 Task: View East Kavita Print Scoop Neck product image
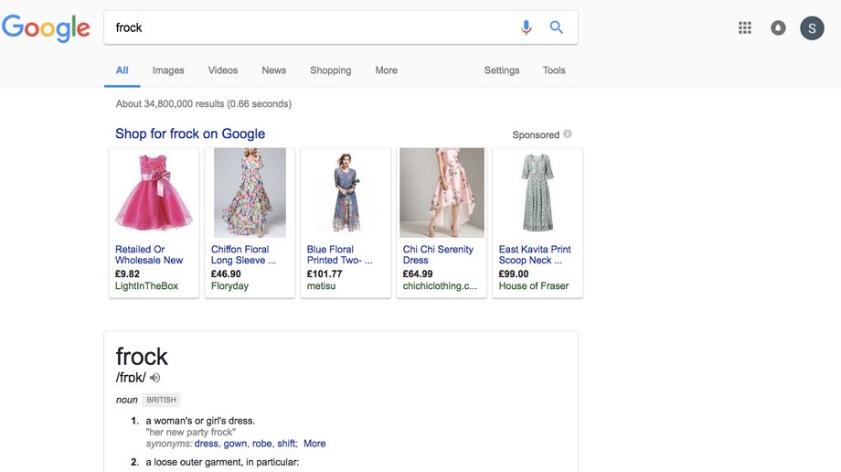[538, 193]
